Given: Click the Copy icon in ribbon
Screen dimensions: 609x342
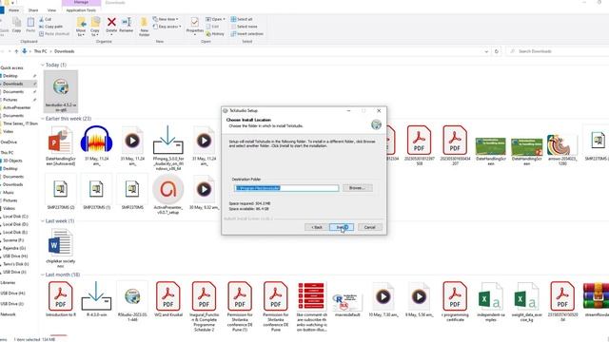Looking at the screenshot, I should 17,26.
